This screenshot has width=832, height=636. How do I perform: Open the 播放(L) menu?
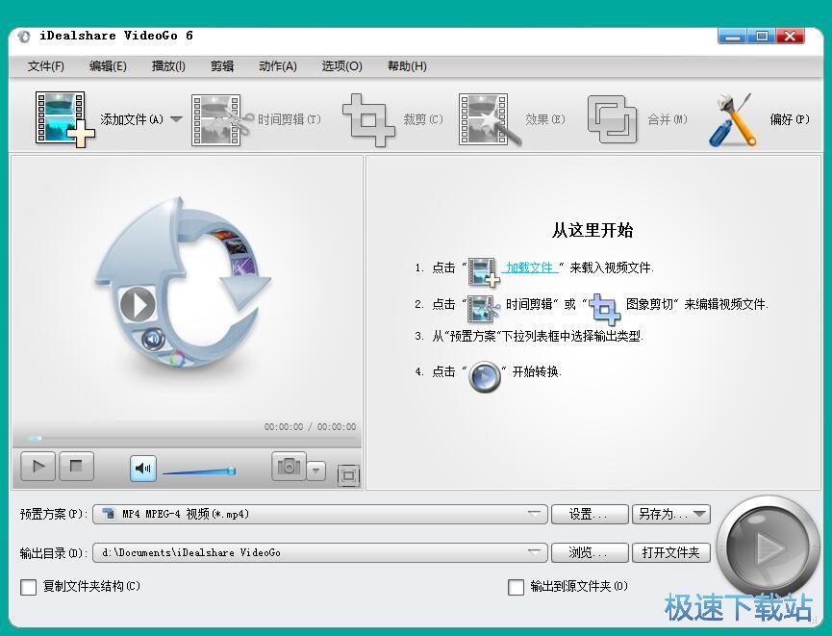[x=168, y=66]
